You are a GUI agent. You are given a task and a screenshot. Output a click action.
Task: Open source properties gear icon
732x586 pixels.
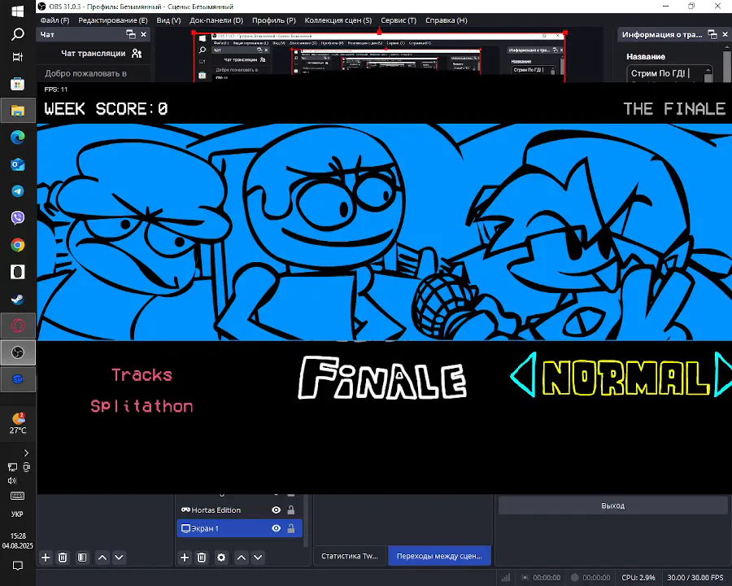click(221, 557)
